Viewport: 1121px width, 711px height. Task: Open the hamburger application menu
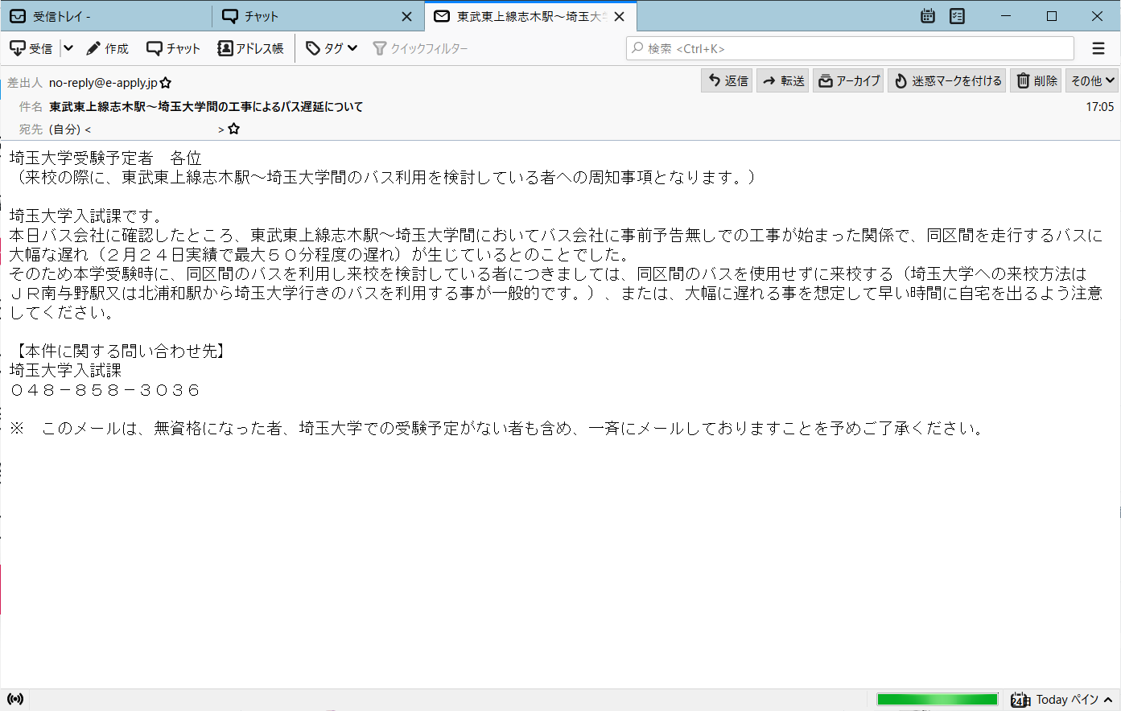1098,48
